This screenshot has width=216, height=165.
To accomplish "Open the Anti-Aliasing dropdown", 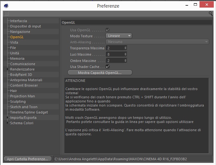I will (157, 42).
